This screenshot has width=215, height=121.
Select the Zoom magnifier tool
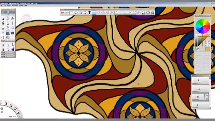click(x=85, y=13)
